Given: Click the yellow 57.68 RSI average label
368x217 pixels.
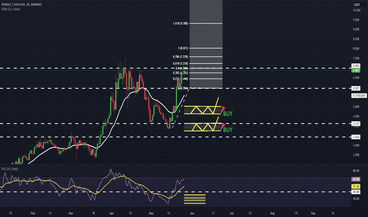Looking at the screenshot, I should pyautogui.click(x=356, y=187).
